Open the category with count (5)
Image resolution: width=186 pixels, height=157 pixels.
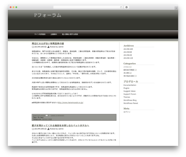[128, 73]
